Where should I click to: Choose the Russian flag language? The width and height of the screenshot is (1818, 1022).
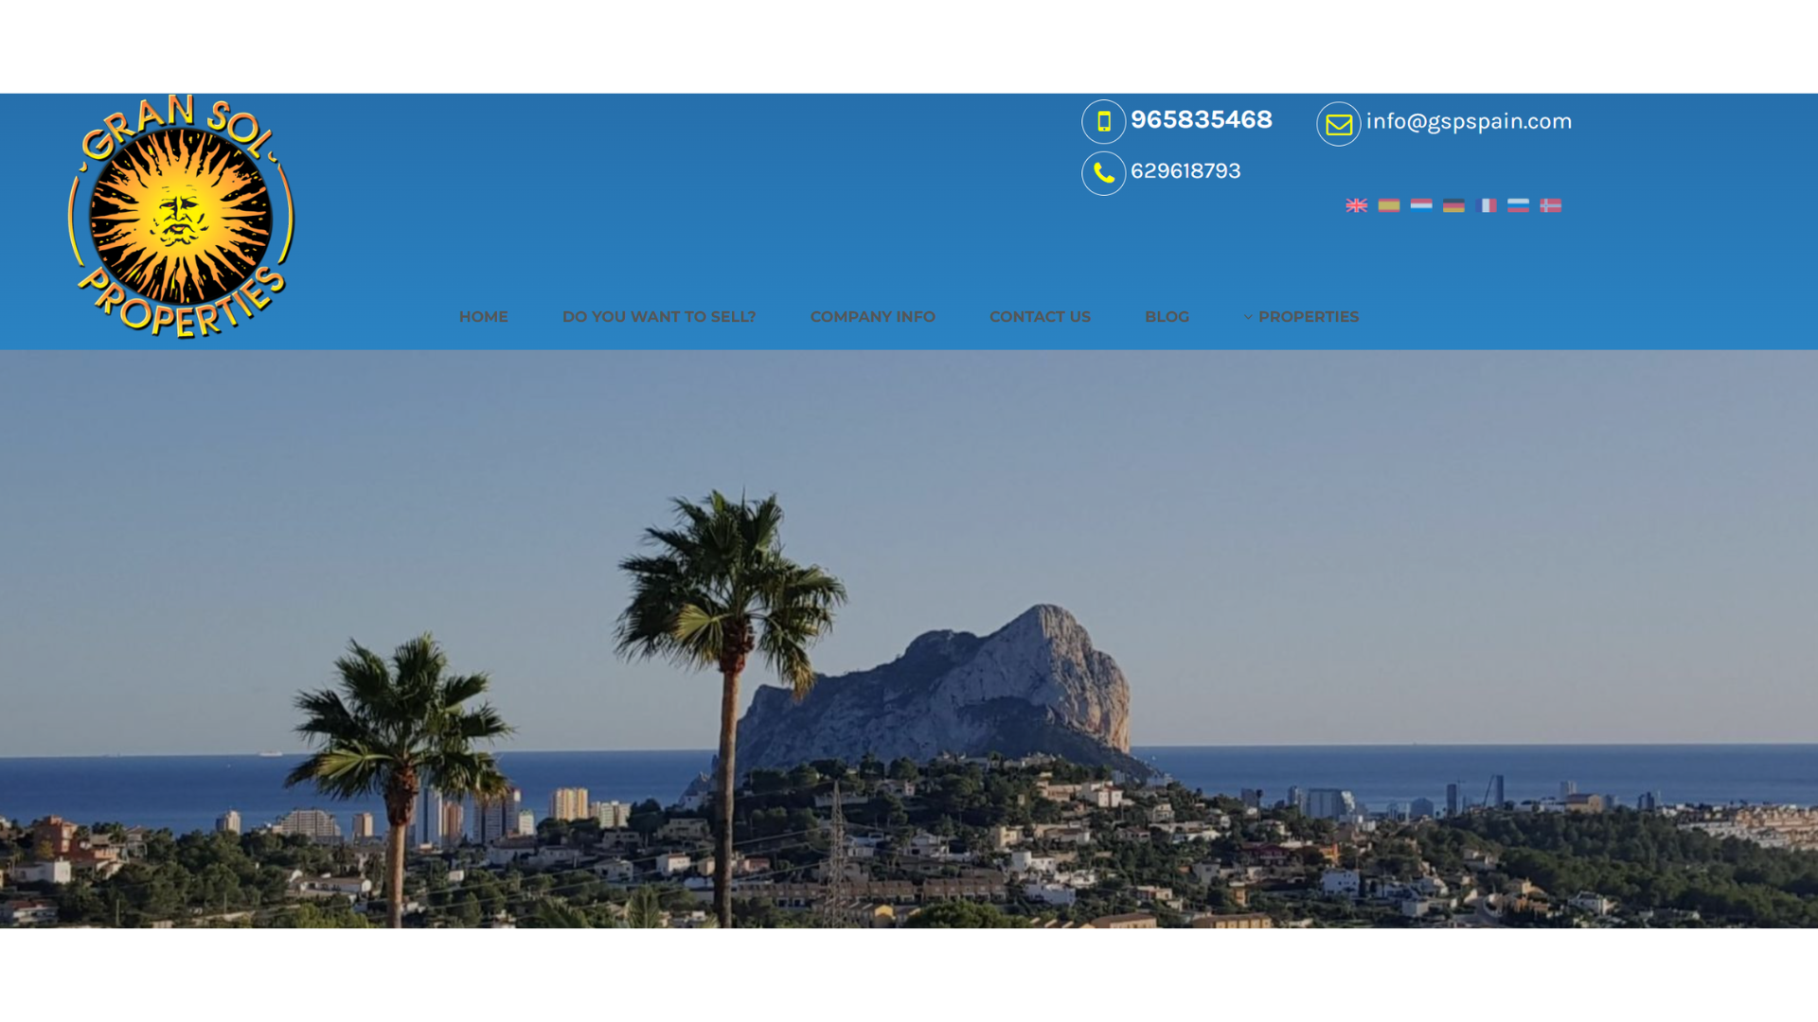click(1518, 205)
